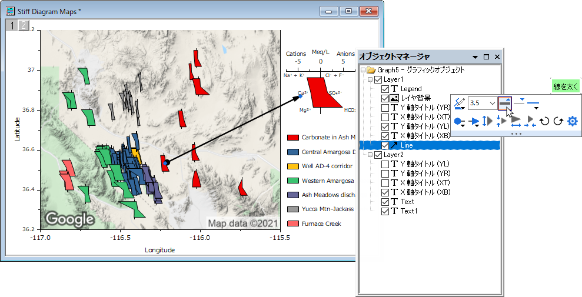Image resolution: width=582 pixels, height=297 pixels.
Task: Select the Text1 item in Layer2
Action: (x=408, y=211)
